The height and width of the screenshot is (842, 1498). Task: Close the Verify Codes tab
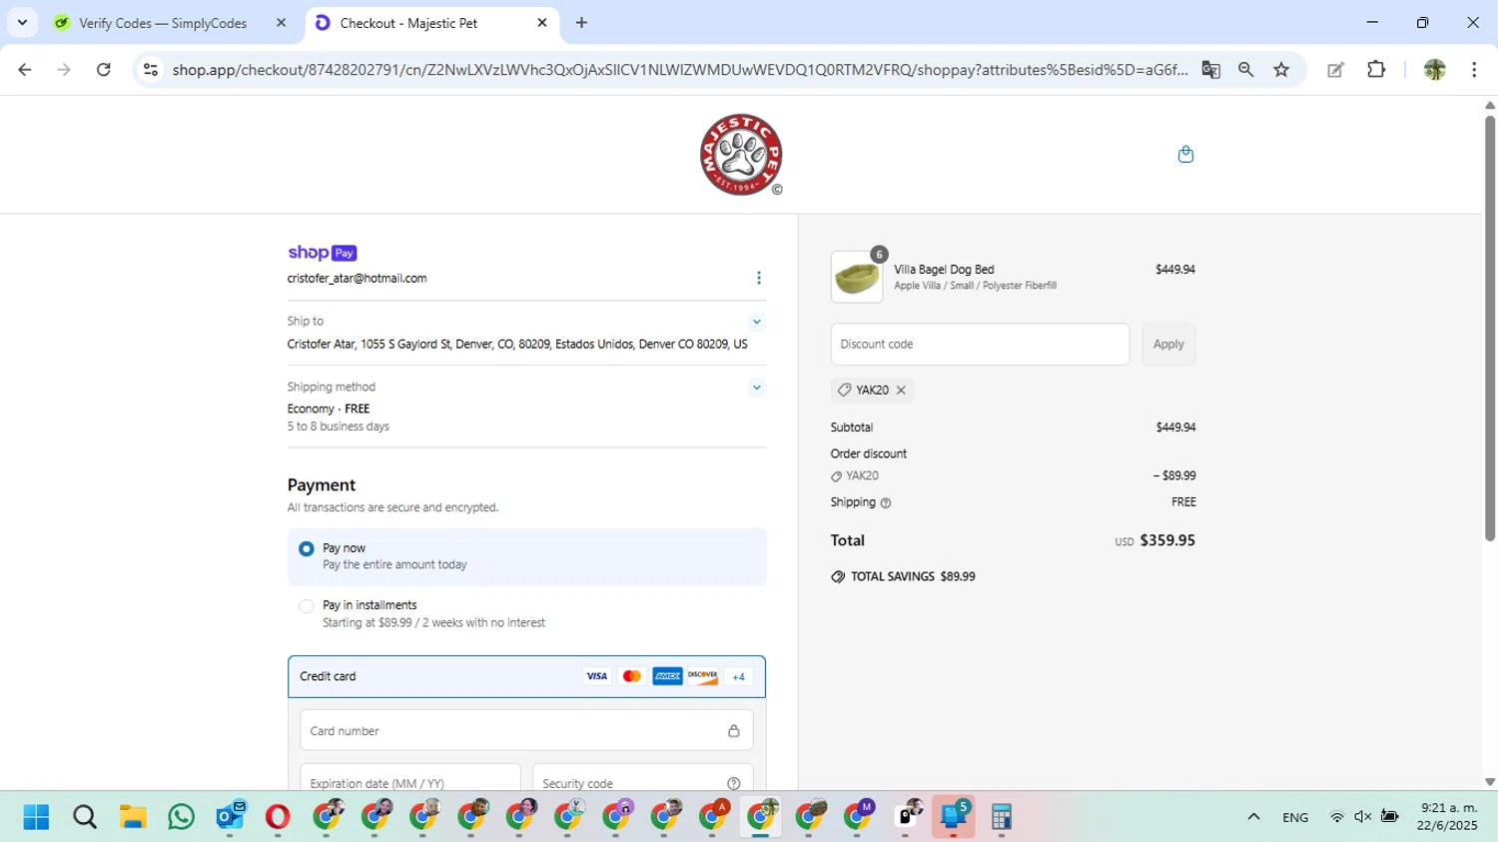point(281,23)
